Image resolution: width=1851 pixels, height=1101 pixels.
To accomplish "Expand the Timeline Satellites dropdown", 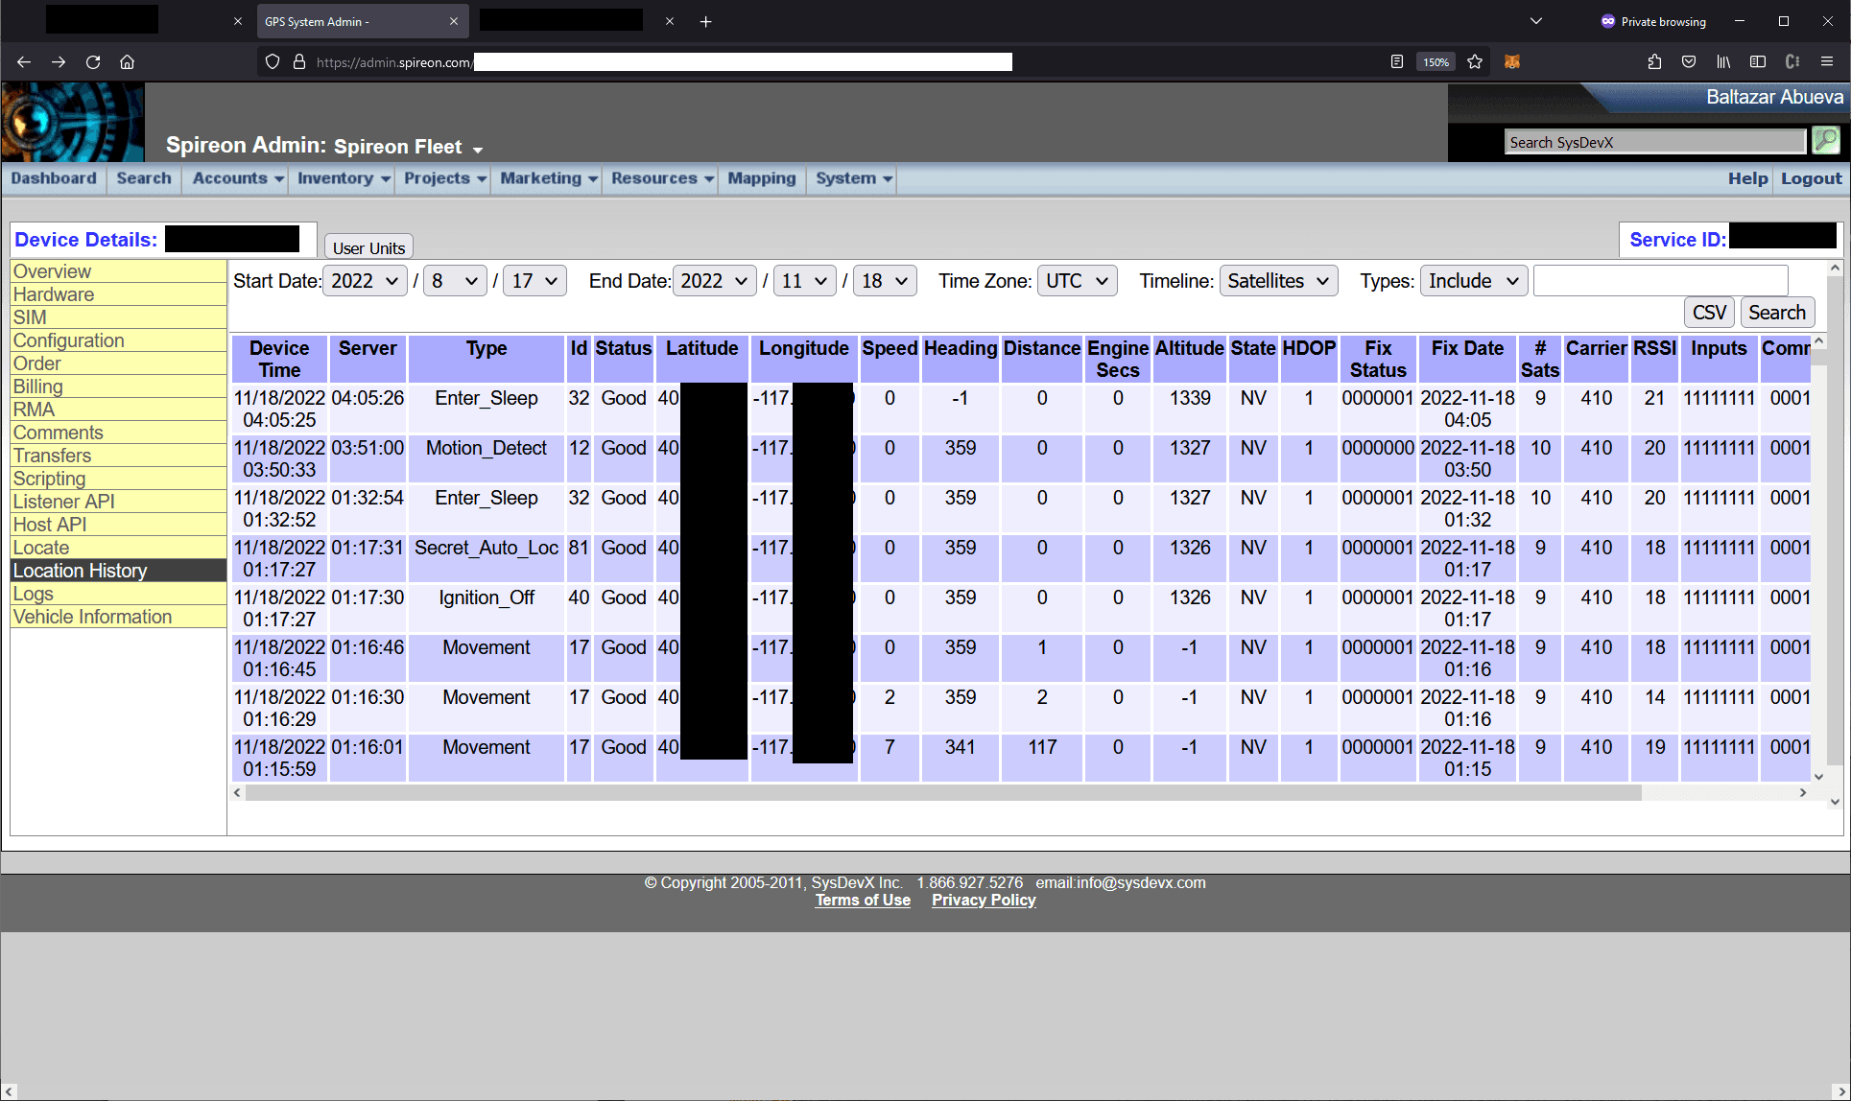I will pos(1277,281).
